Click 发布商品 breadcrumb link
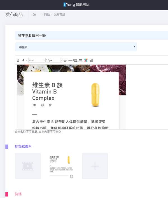This screenshot has height=198, width=168. (x=59, y=15)
